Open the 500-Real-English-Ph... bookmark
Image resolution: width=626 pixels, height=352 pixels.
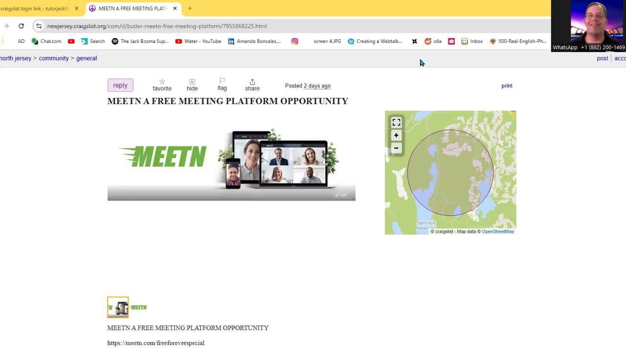point(518,41)
